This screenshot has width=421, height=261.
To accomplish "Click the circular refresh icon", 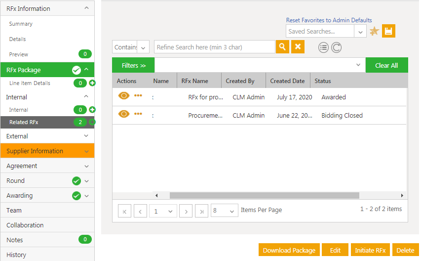I will click(336, 47).
